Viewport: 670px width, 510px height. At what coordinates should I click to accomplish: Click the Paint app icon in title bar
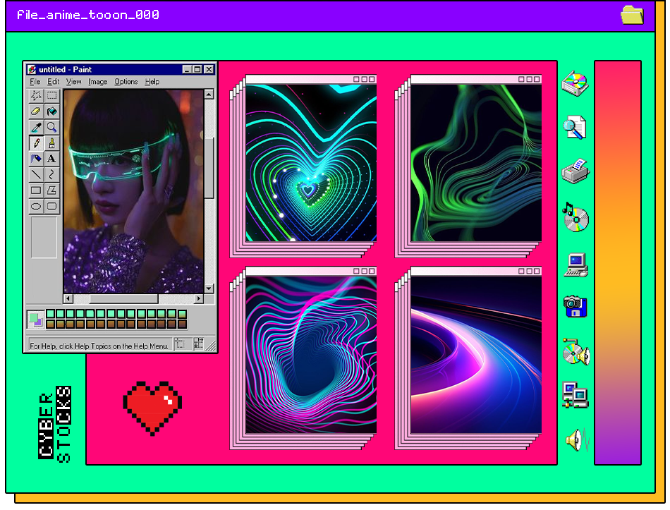(32, 69)
